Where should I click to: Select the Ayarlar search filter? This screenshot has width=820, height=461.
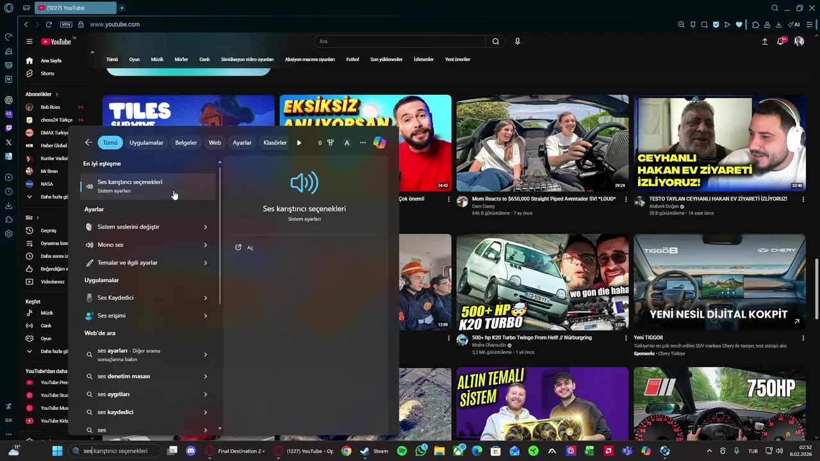coord(242,143)
